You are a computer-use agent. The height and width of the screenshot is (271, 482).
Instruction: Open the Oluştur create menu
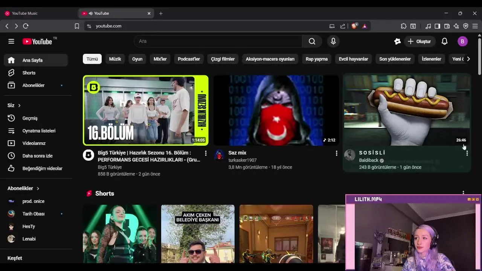tap(419, 41)
